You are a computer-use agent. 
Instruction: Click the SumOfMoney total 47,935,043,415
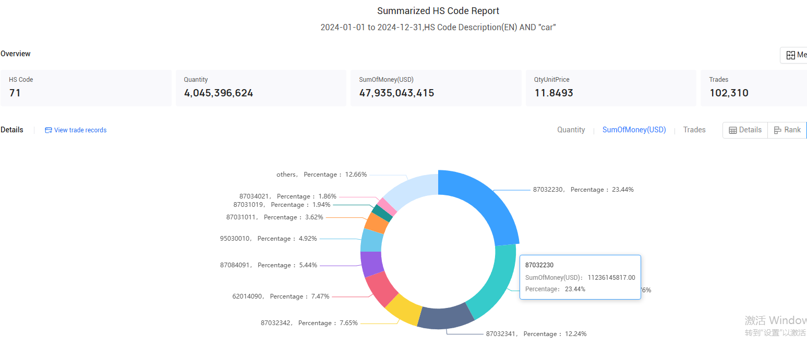[x=396, y=93]
